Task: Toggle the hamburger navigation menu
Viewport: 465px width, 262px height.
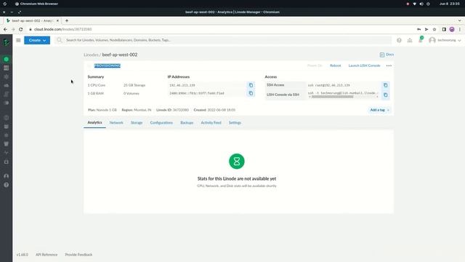Action: coord(18,40)
